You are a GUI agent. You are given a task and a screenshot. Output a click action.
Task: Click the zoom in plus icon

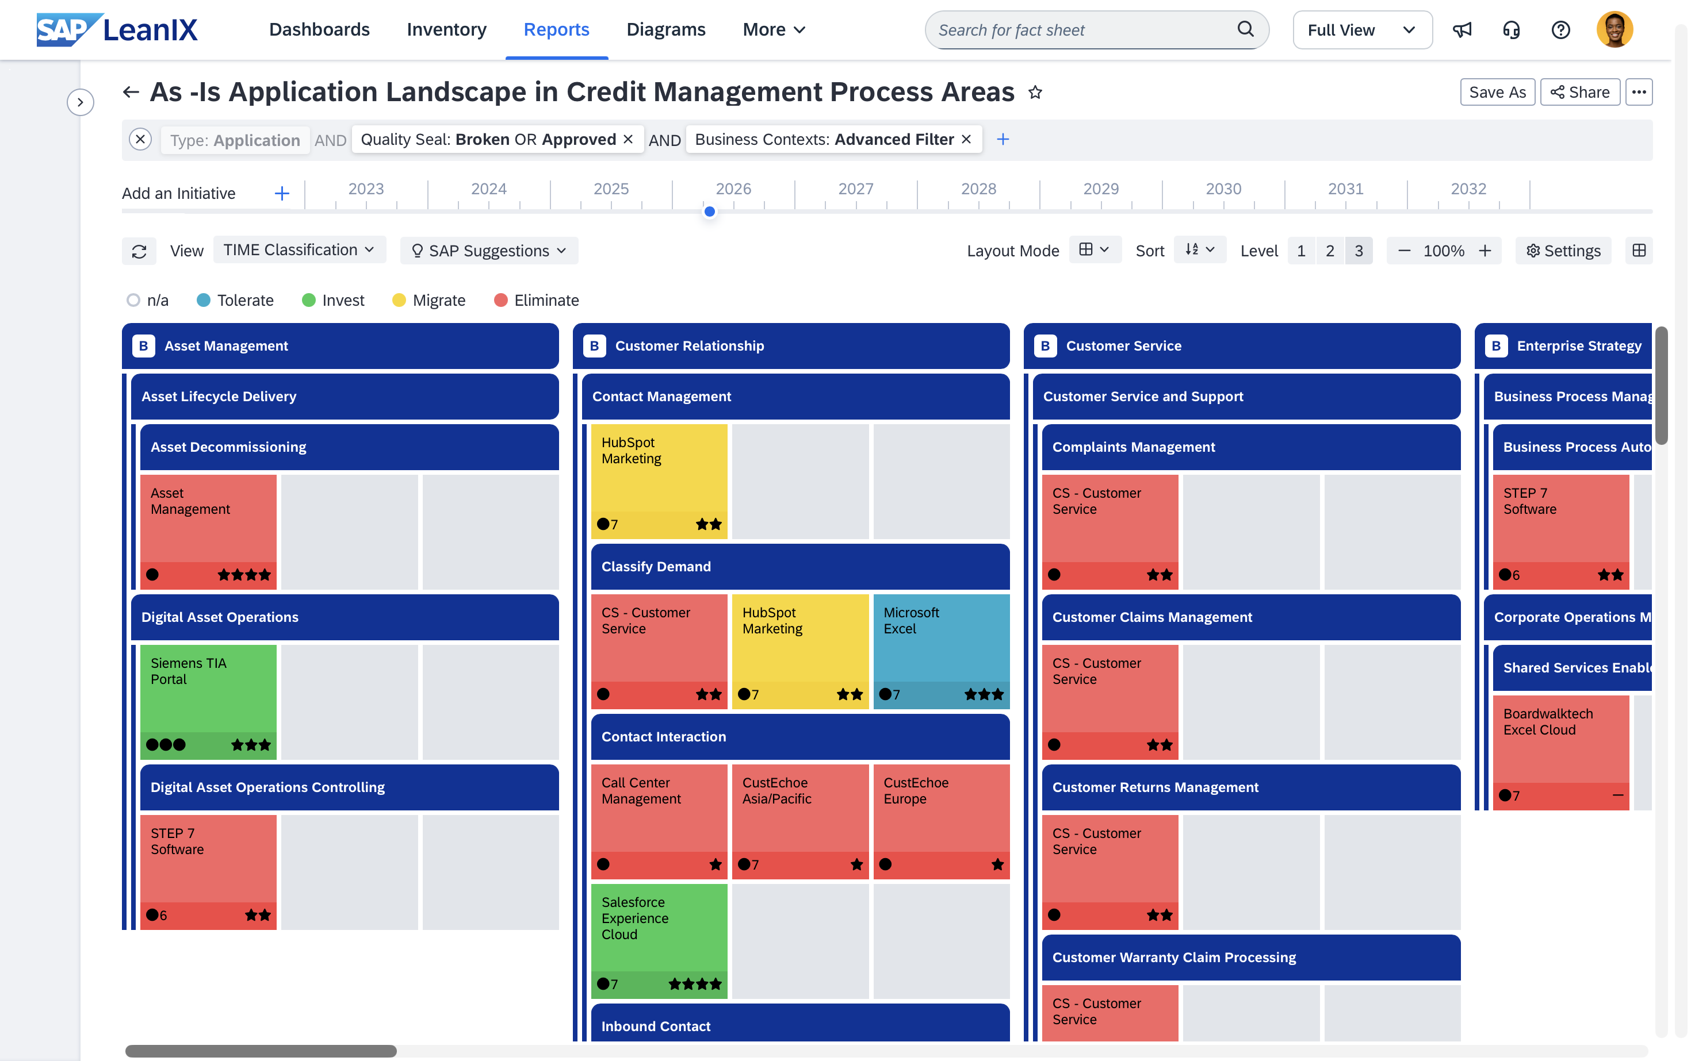[1485, 251]
